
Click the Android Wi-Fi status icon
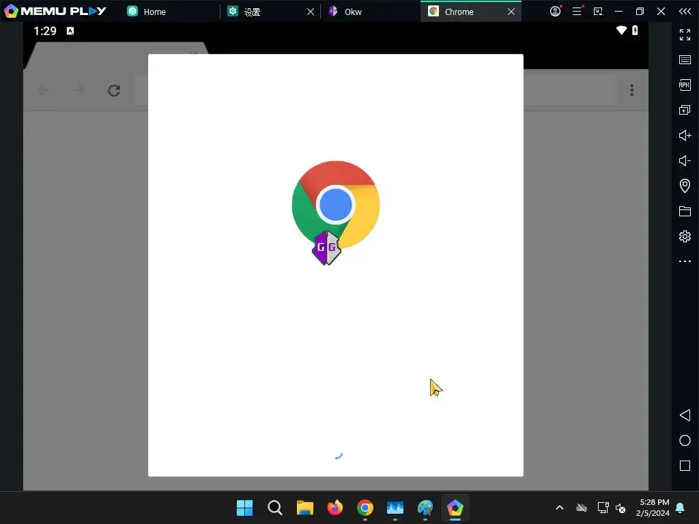coord(621,30)
